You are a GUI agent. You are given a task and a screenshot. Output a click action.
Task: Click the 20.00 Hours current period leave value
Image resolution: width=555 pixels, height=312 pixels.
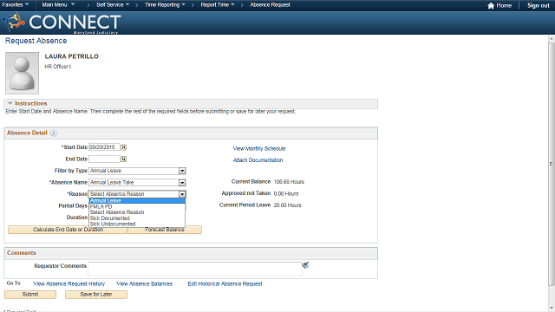[287, 205]
